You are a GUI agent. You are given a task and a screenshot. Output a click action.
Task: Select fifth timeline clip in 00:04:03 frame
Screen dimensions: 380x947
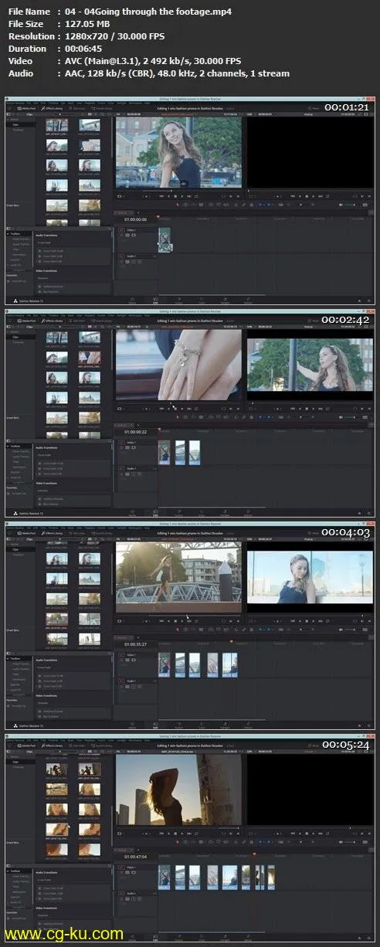pyautogui.click(x=230, y=665)
